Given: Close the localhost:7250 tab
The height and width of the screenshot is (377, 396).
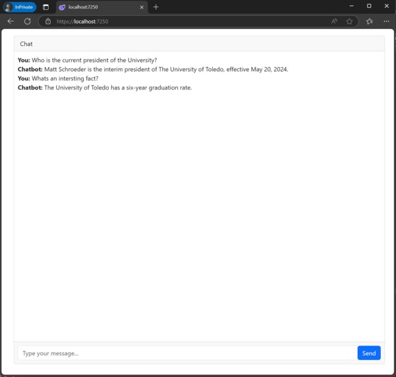Looking at the screenshot, I should click(x=142, y=7).
